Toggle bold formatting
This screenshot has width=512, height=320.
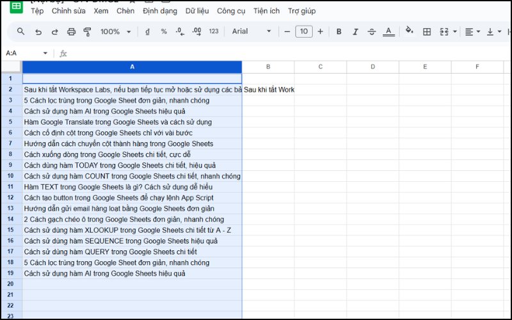tap(339, 31)
